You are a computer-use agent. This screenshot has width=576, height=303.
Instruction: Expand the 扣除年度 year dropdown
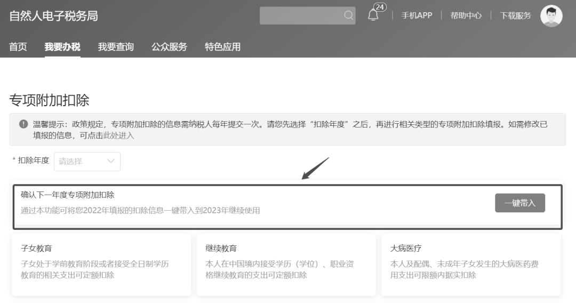[87, 161]
